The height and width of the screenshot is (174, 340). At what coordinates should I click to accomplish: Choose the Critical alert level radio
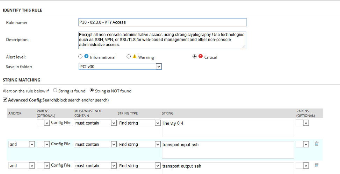(195, 56)
